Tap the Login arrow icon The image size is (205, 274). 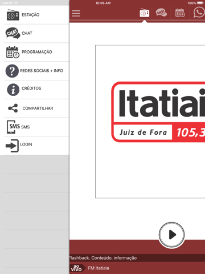12,146
